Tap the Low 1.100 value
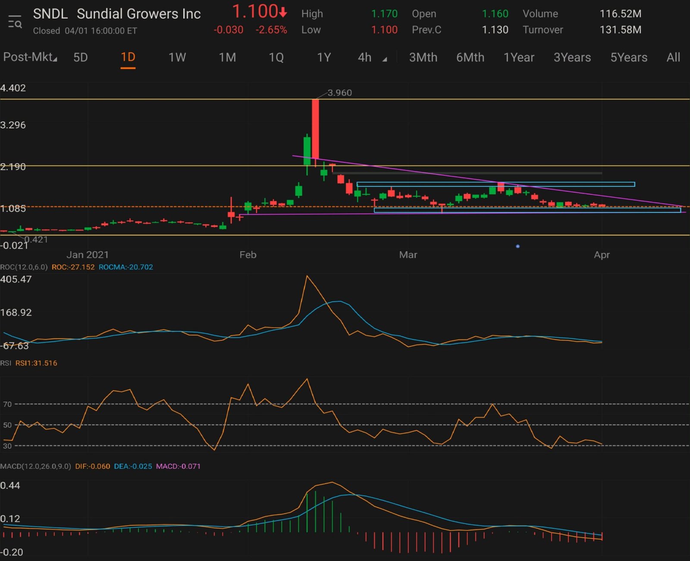The width and height of the screenshot is (690, 561). click(384, 30)
